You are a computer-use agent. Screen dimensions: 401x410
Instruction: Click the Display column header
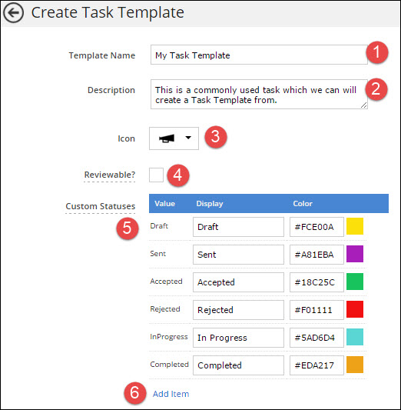point(210,204)
